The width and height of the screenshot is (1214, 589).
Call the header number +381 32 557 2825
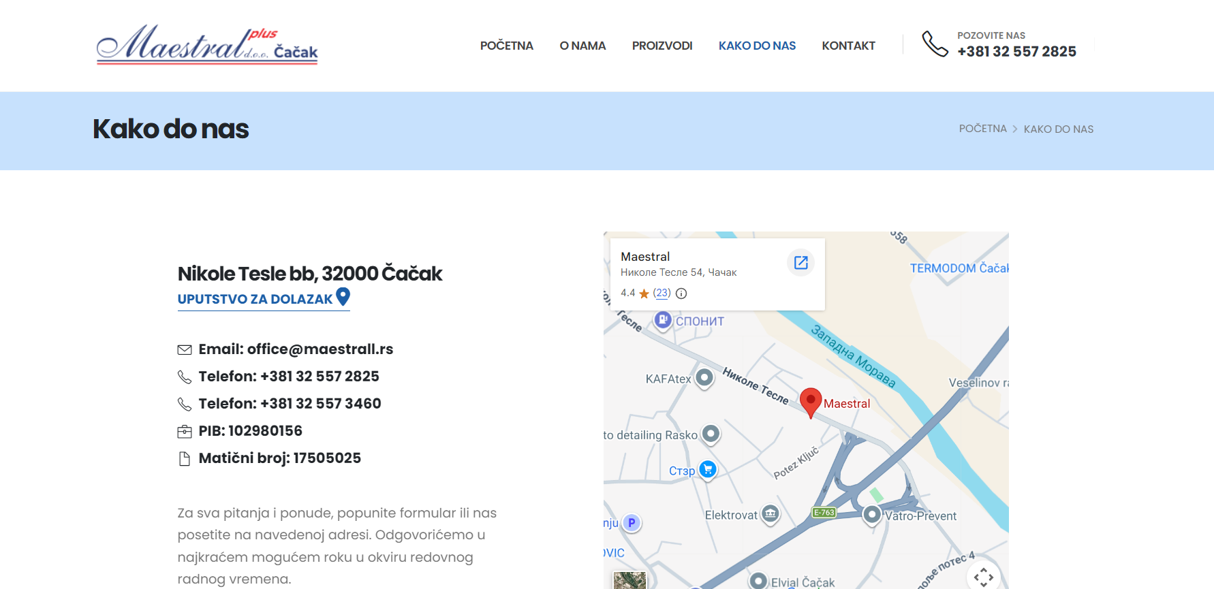click(x=1016, y=52)
